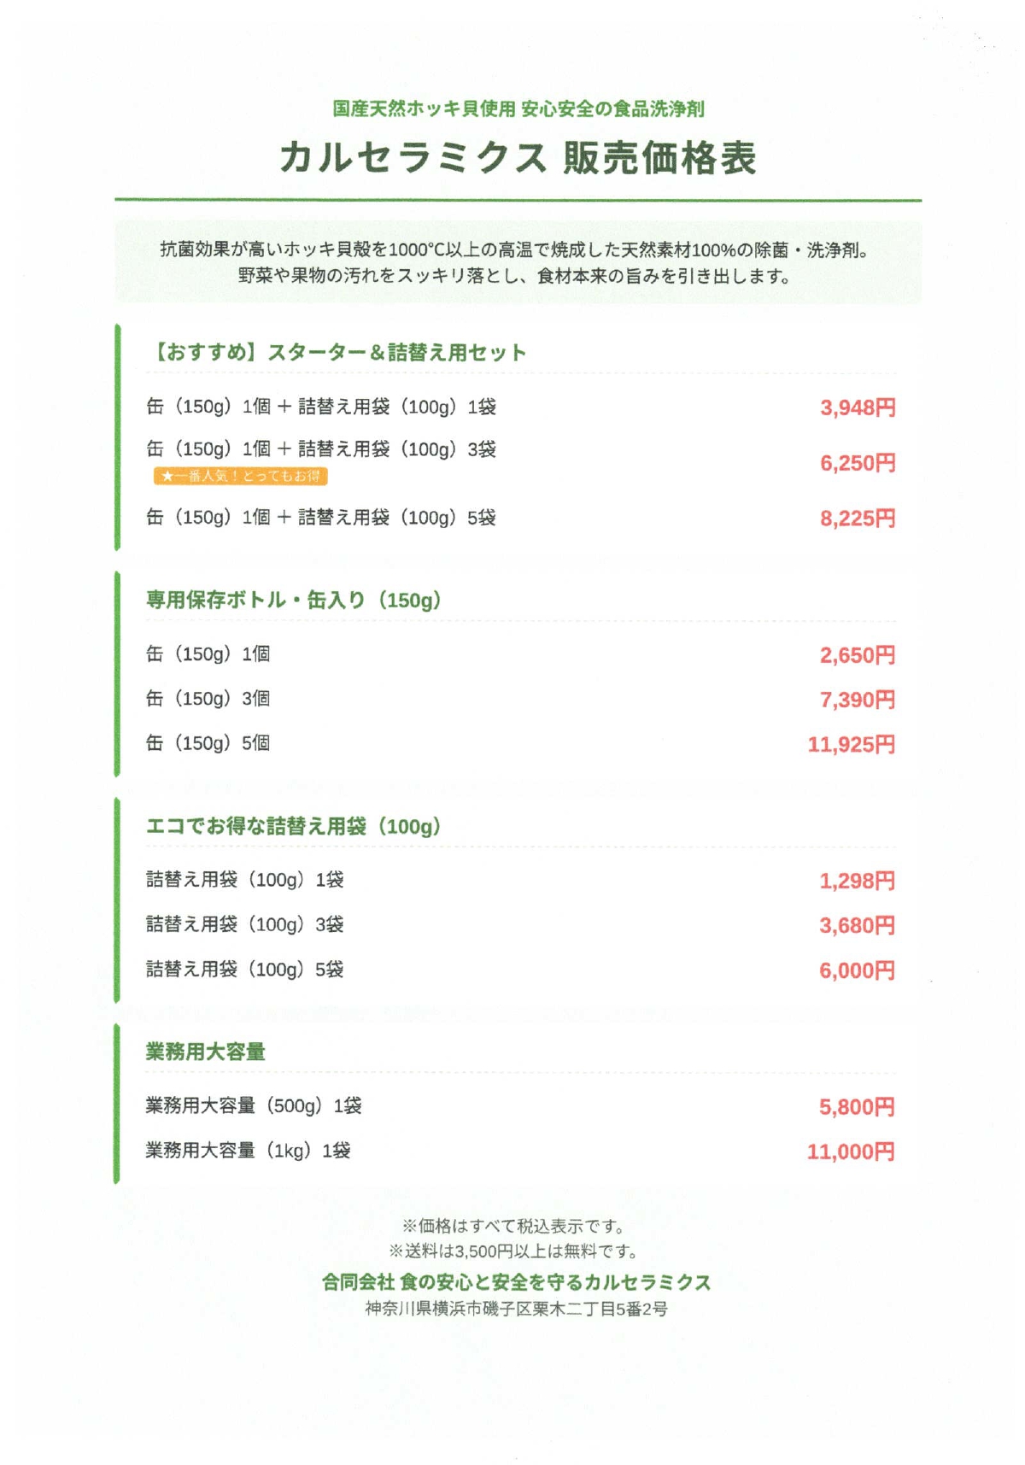
Task: Click the 3,680円 price
Action: [858, 925]
